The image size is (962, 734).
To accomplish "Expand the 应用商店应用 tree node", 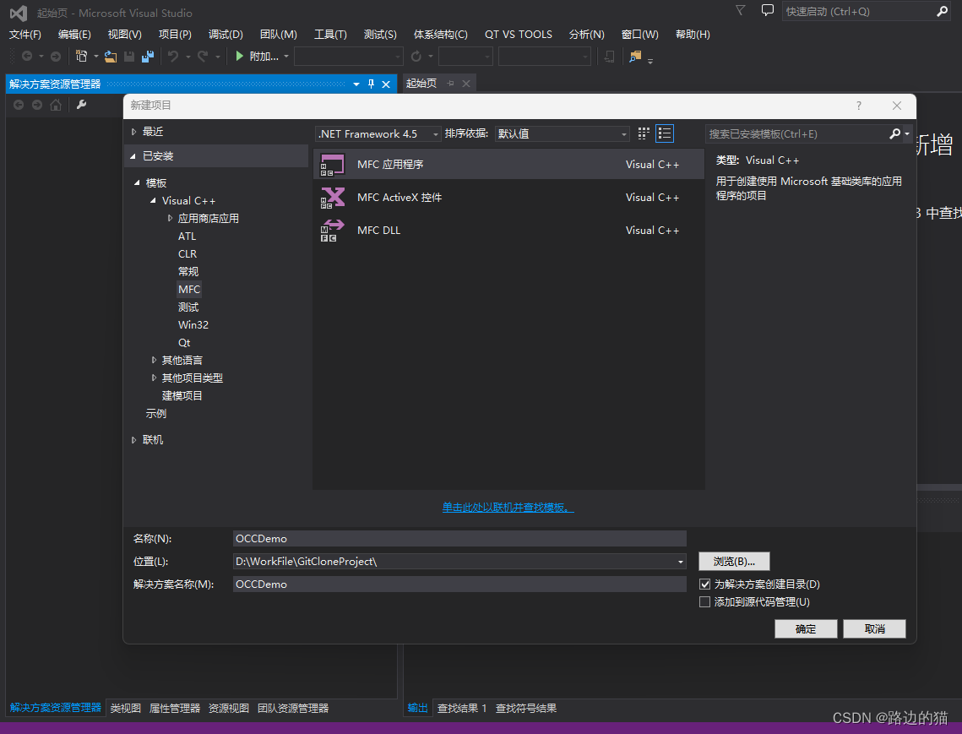I will pos(170,218).
